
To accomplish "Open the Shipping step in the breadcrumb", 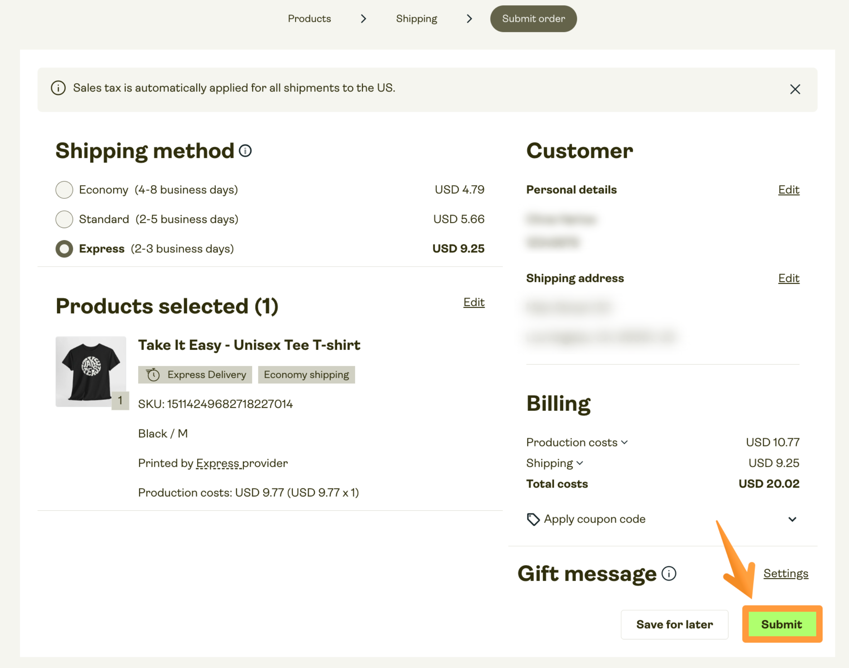I will coord(416,18).
